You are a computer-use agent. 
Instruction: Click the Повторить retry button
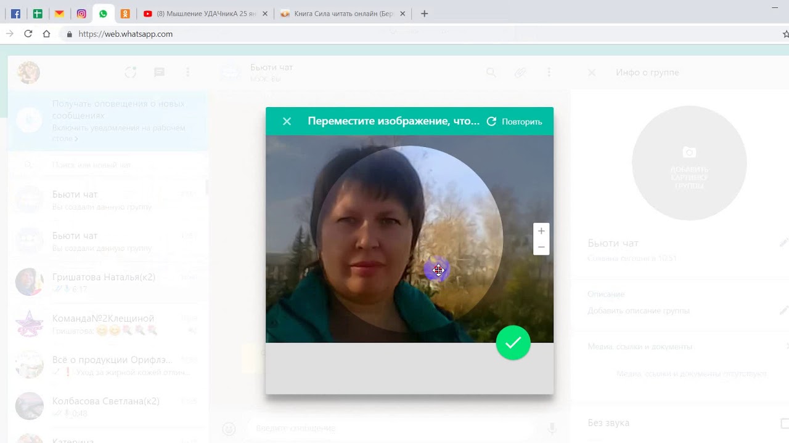[515, 121]
